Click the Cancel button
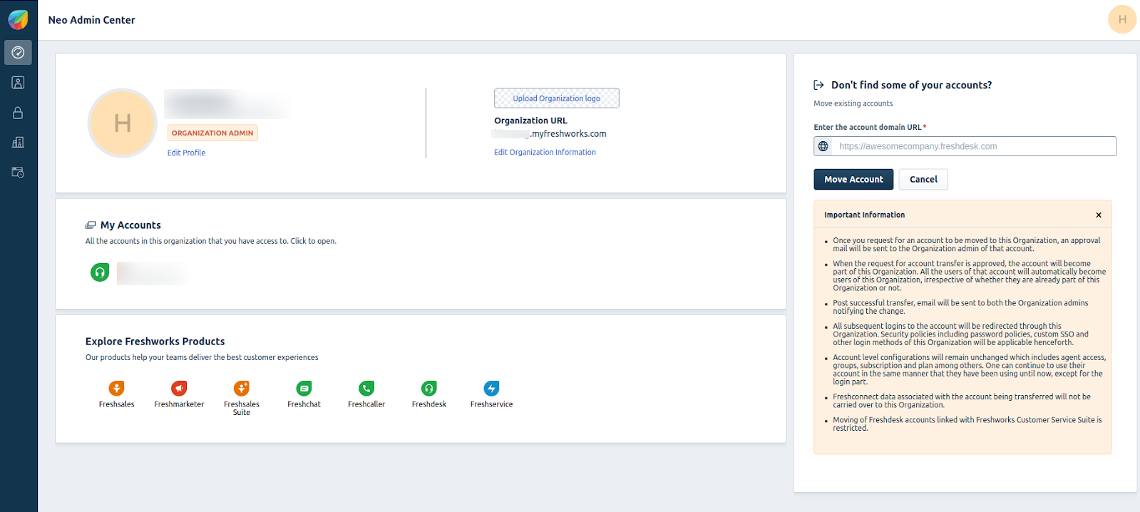The image size is (1140, 512). pyautogui.click(x=923, y=179)
